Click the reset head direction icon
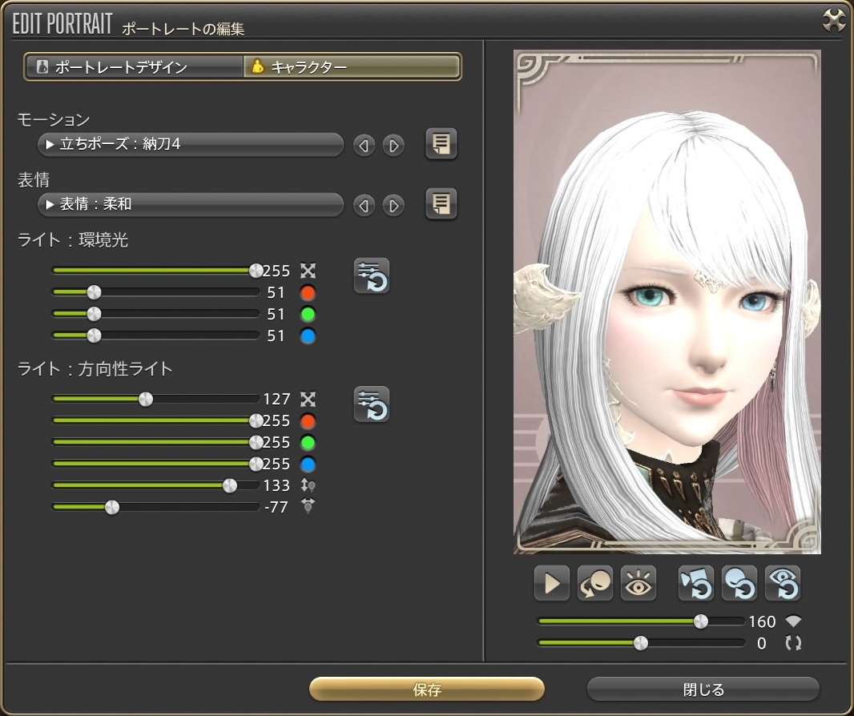 (x=739, y=583)
